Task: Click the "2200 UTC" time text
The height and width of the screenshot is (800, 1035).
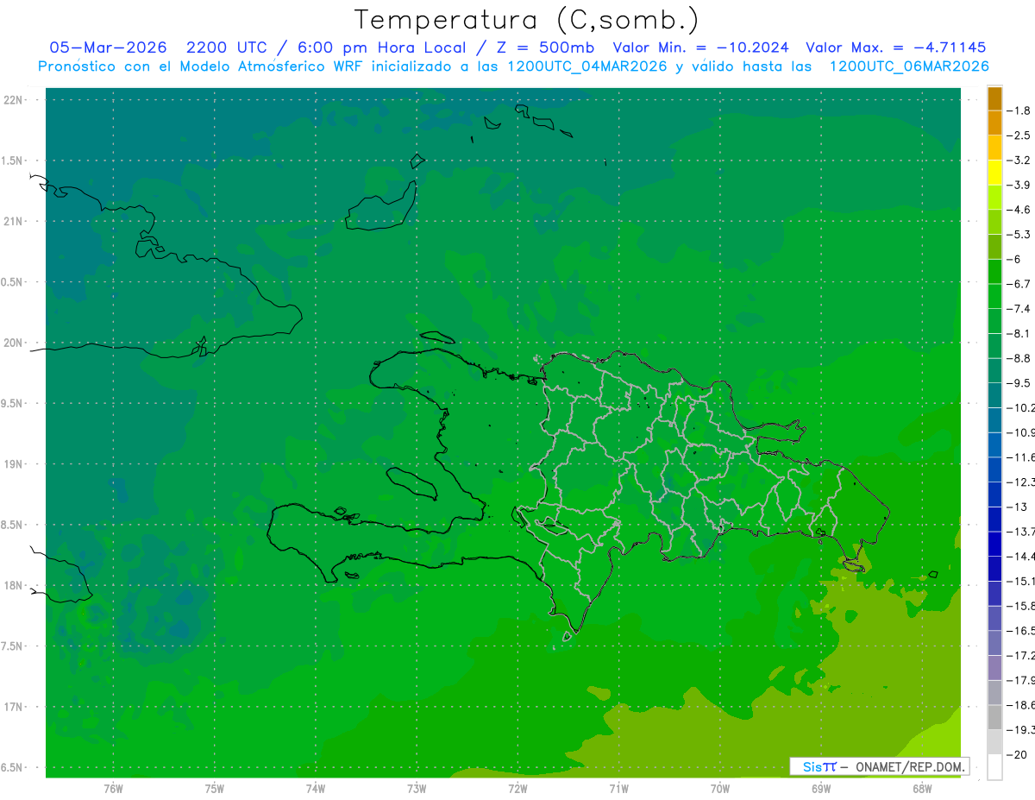Action: click(224, 47)
